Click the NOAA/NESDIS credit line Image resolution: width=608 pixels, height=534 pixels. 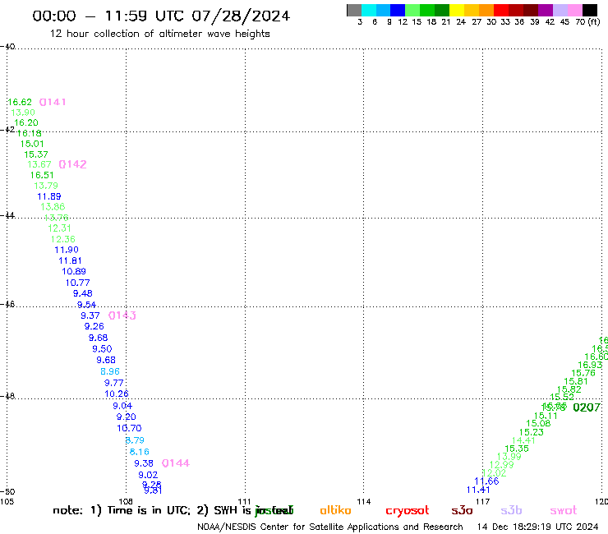point(330,527)
